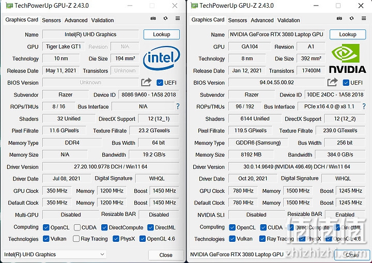The image size is (372, 263).
Task: Click the Bus Interface question mark in the NVIDIA window
Action: click(364, 106)
